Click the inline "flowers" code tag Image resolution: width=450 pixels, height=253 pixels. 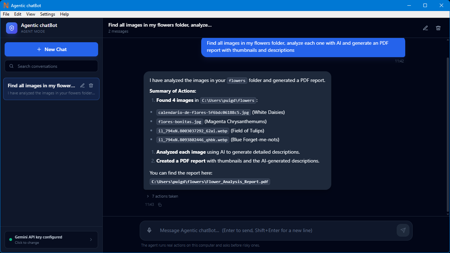(x=237, y=81)
